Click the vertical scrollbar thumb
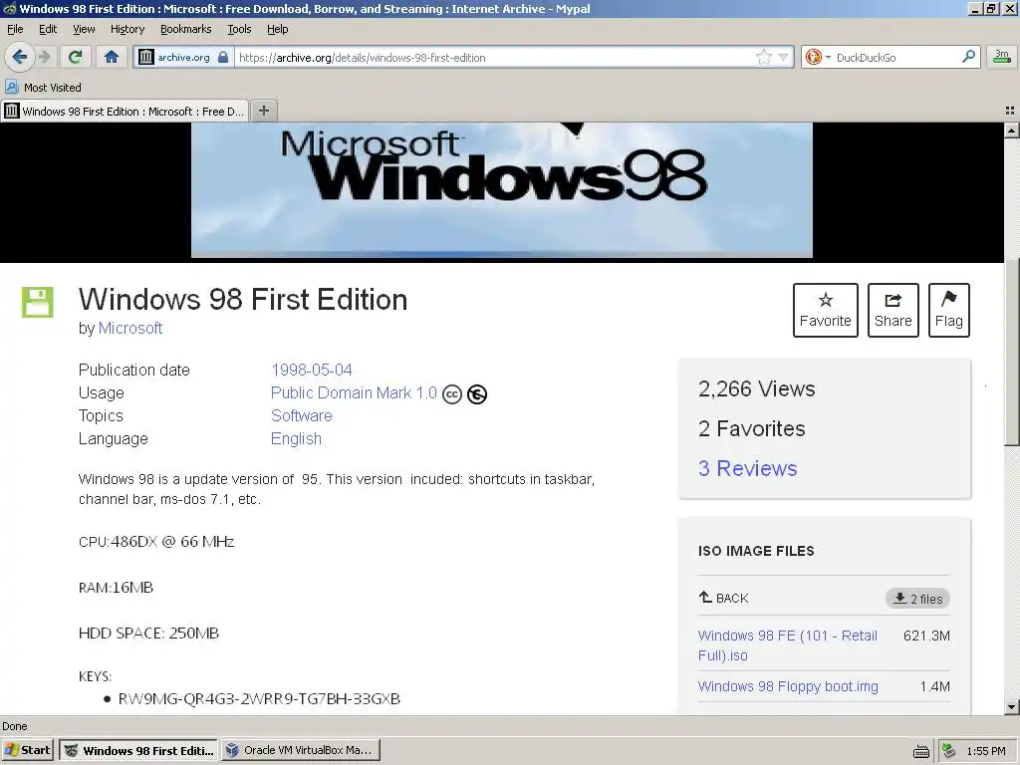Viewport: 1020px width, 765px height. point(1011,352)
